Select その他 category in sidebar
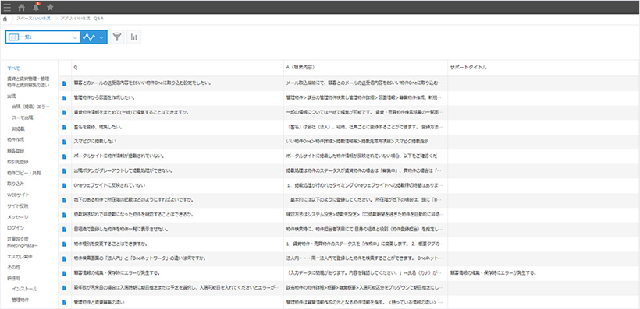Viewport: 640px width, 309px height. [13, 268]
